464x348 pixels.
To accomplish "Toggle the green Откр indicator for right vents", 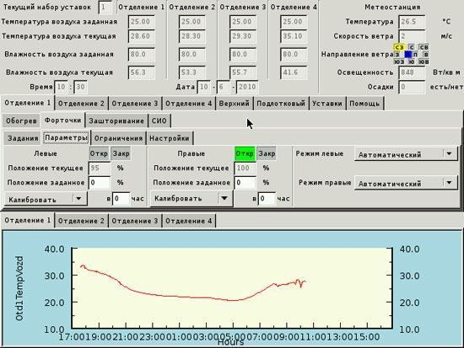I will point(245,153).
